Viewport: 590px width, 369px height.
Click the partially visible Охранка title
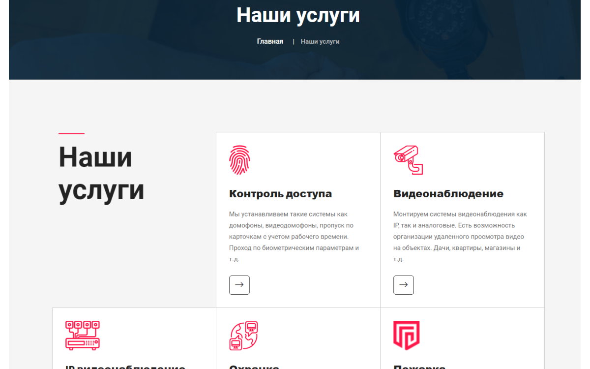tap(254, 367)
